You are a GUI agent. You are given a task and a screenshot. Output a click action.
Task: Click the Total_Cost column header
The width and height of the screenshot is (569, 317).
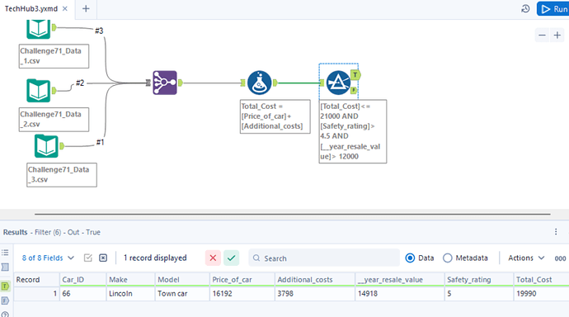[x=542, y=280]
